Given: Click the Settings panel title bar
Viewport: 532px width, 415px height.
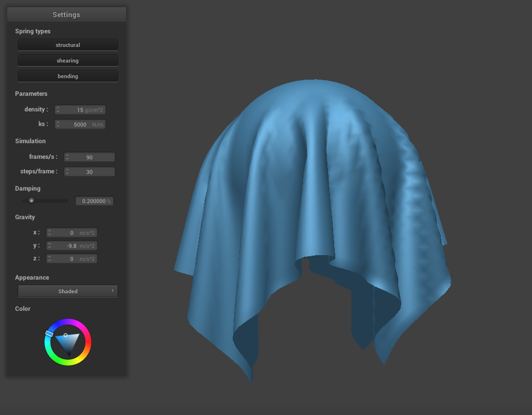Looking at the screenshot, I should coord(67,15).
